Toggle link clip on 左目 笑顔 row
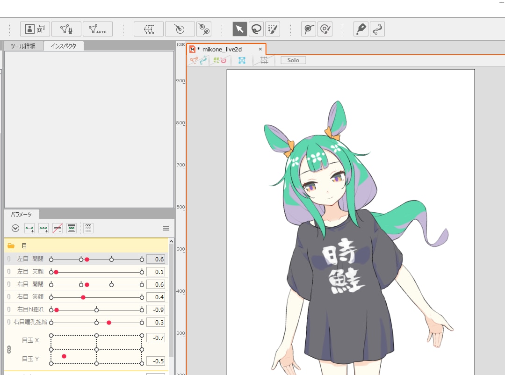The image size is (505, 375). [9, 272]
